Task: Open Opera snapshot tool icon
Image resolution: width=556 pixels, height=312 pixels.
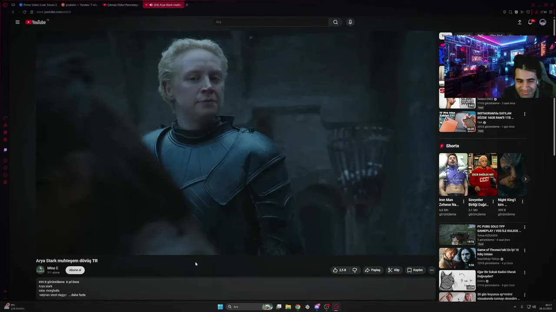Action: pos(510,12)
